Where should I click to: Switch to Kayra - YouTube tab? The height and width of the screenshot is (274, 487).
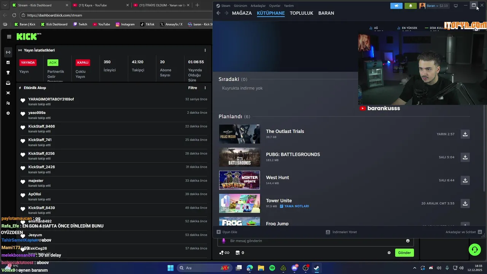click(100, 5)
